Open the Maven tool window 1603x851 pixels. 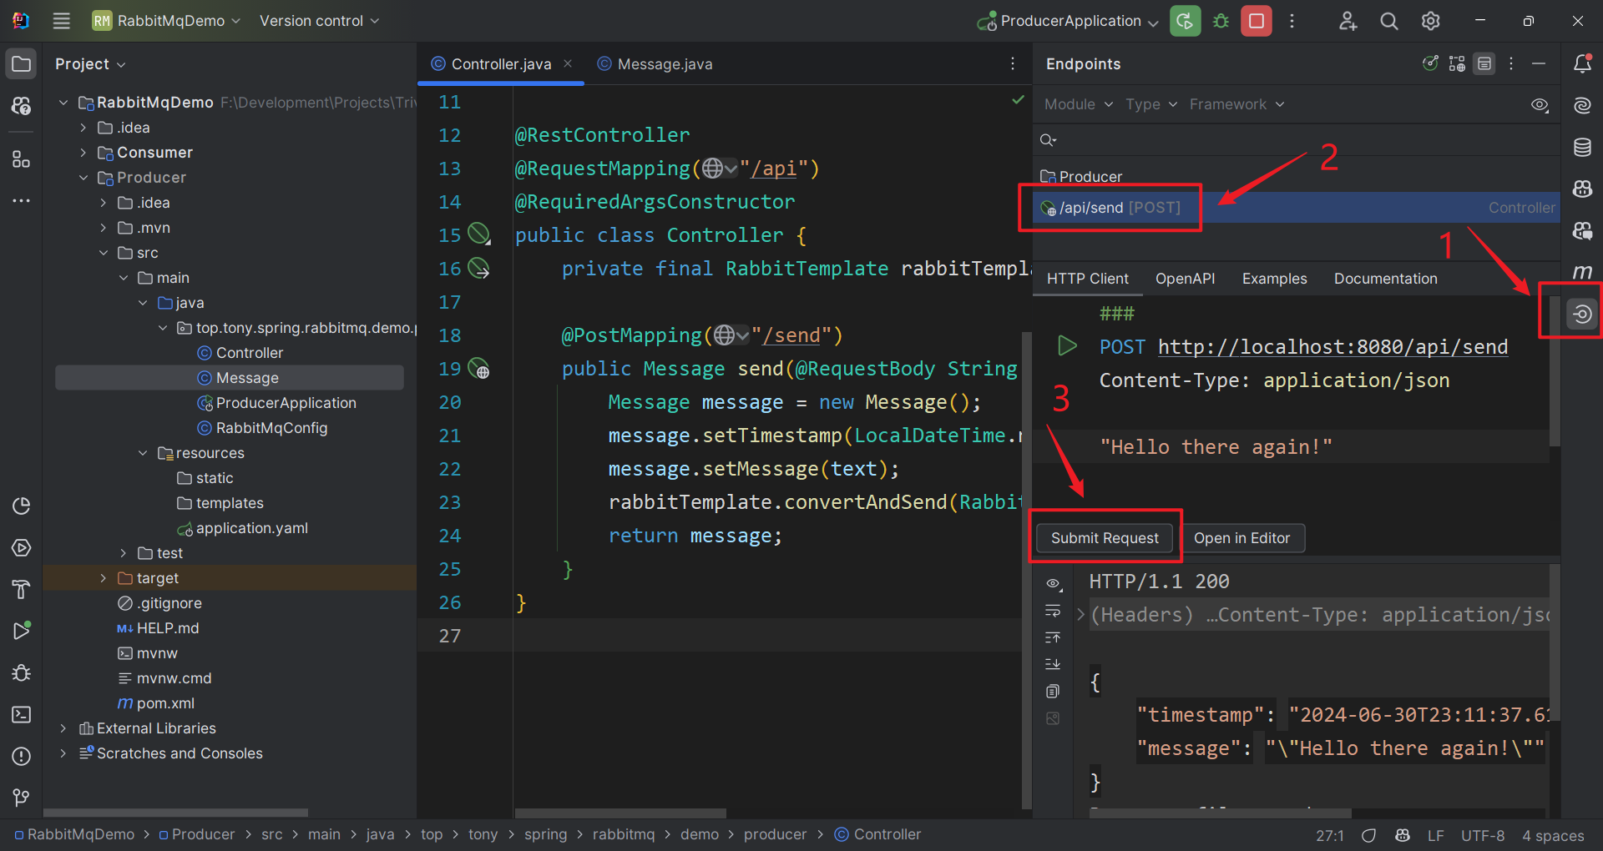click(1581, 272)
